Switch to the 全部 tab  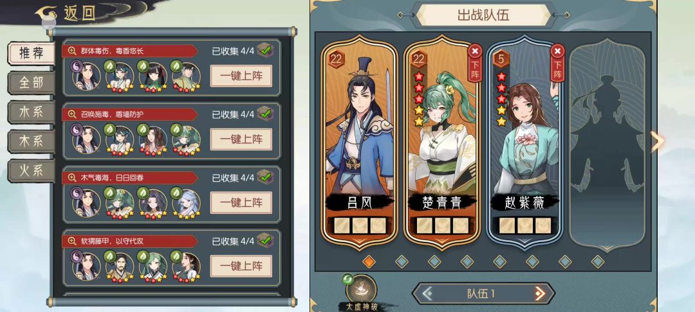click(x=32, y=83)
